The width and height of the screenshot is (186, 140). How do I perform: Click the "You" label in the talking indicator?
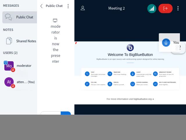(176, 43)
